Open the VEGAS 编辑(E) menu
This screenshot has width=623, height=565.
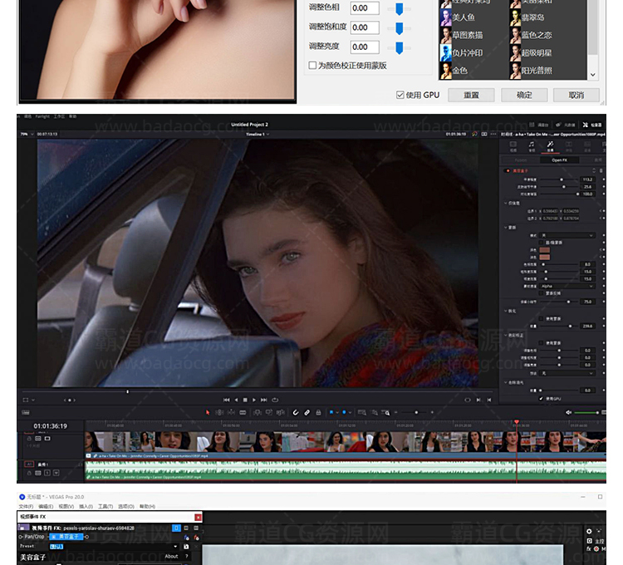click(x=46, y=506)
